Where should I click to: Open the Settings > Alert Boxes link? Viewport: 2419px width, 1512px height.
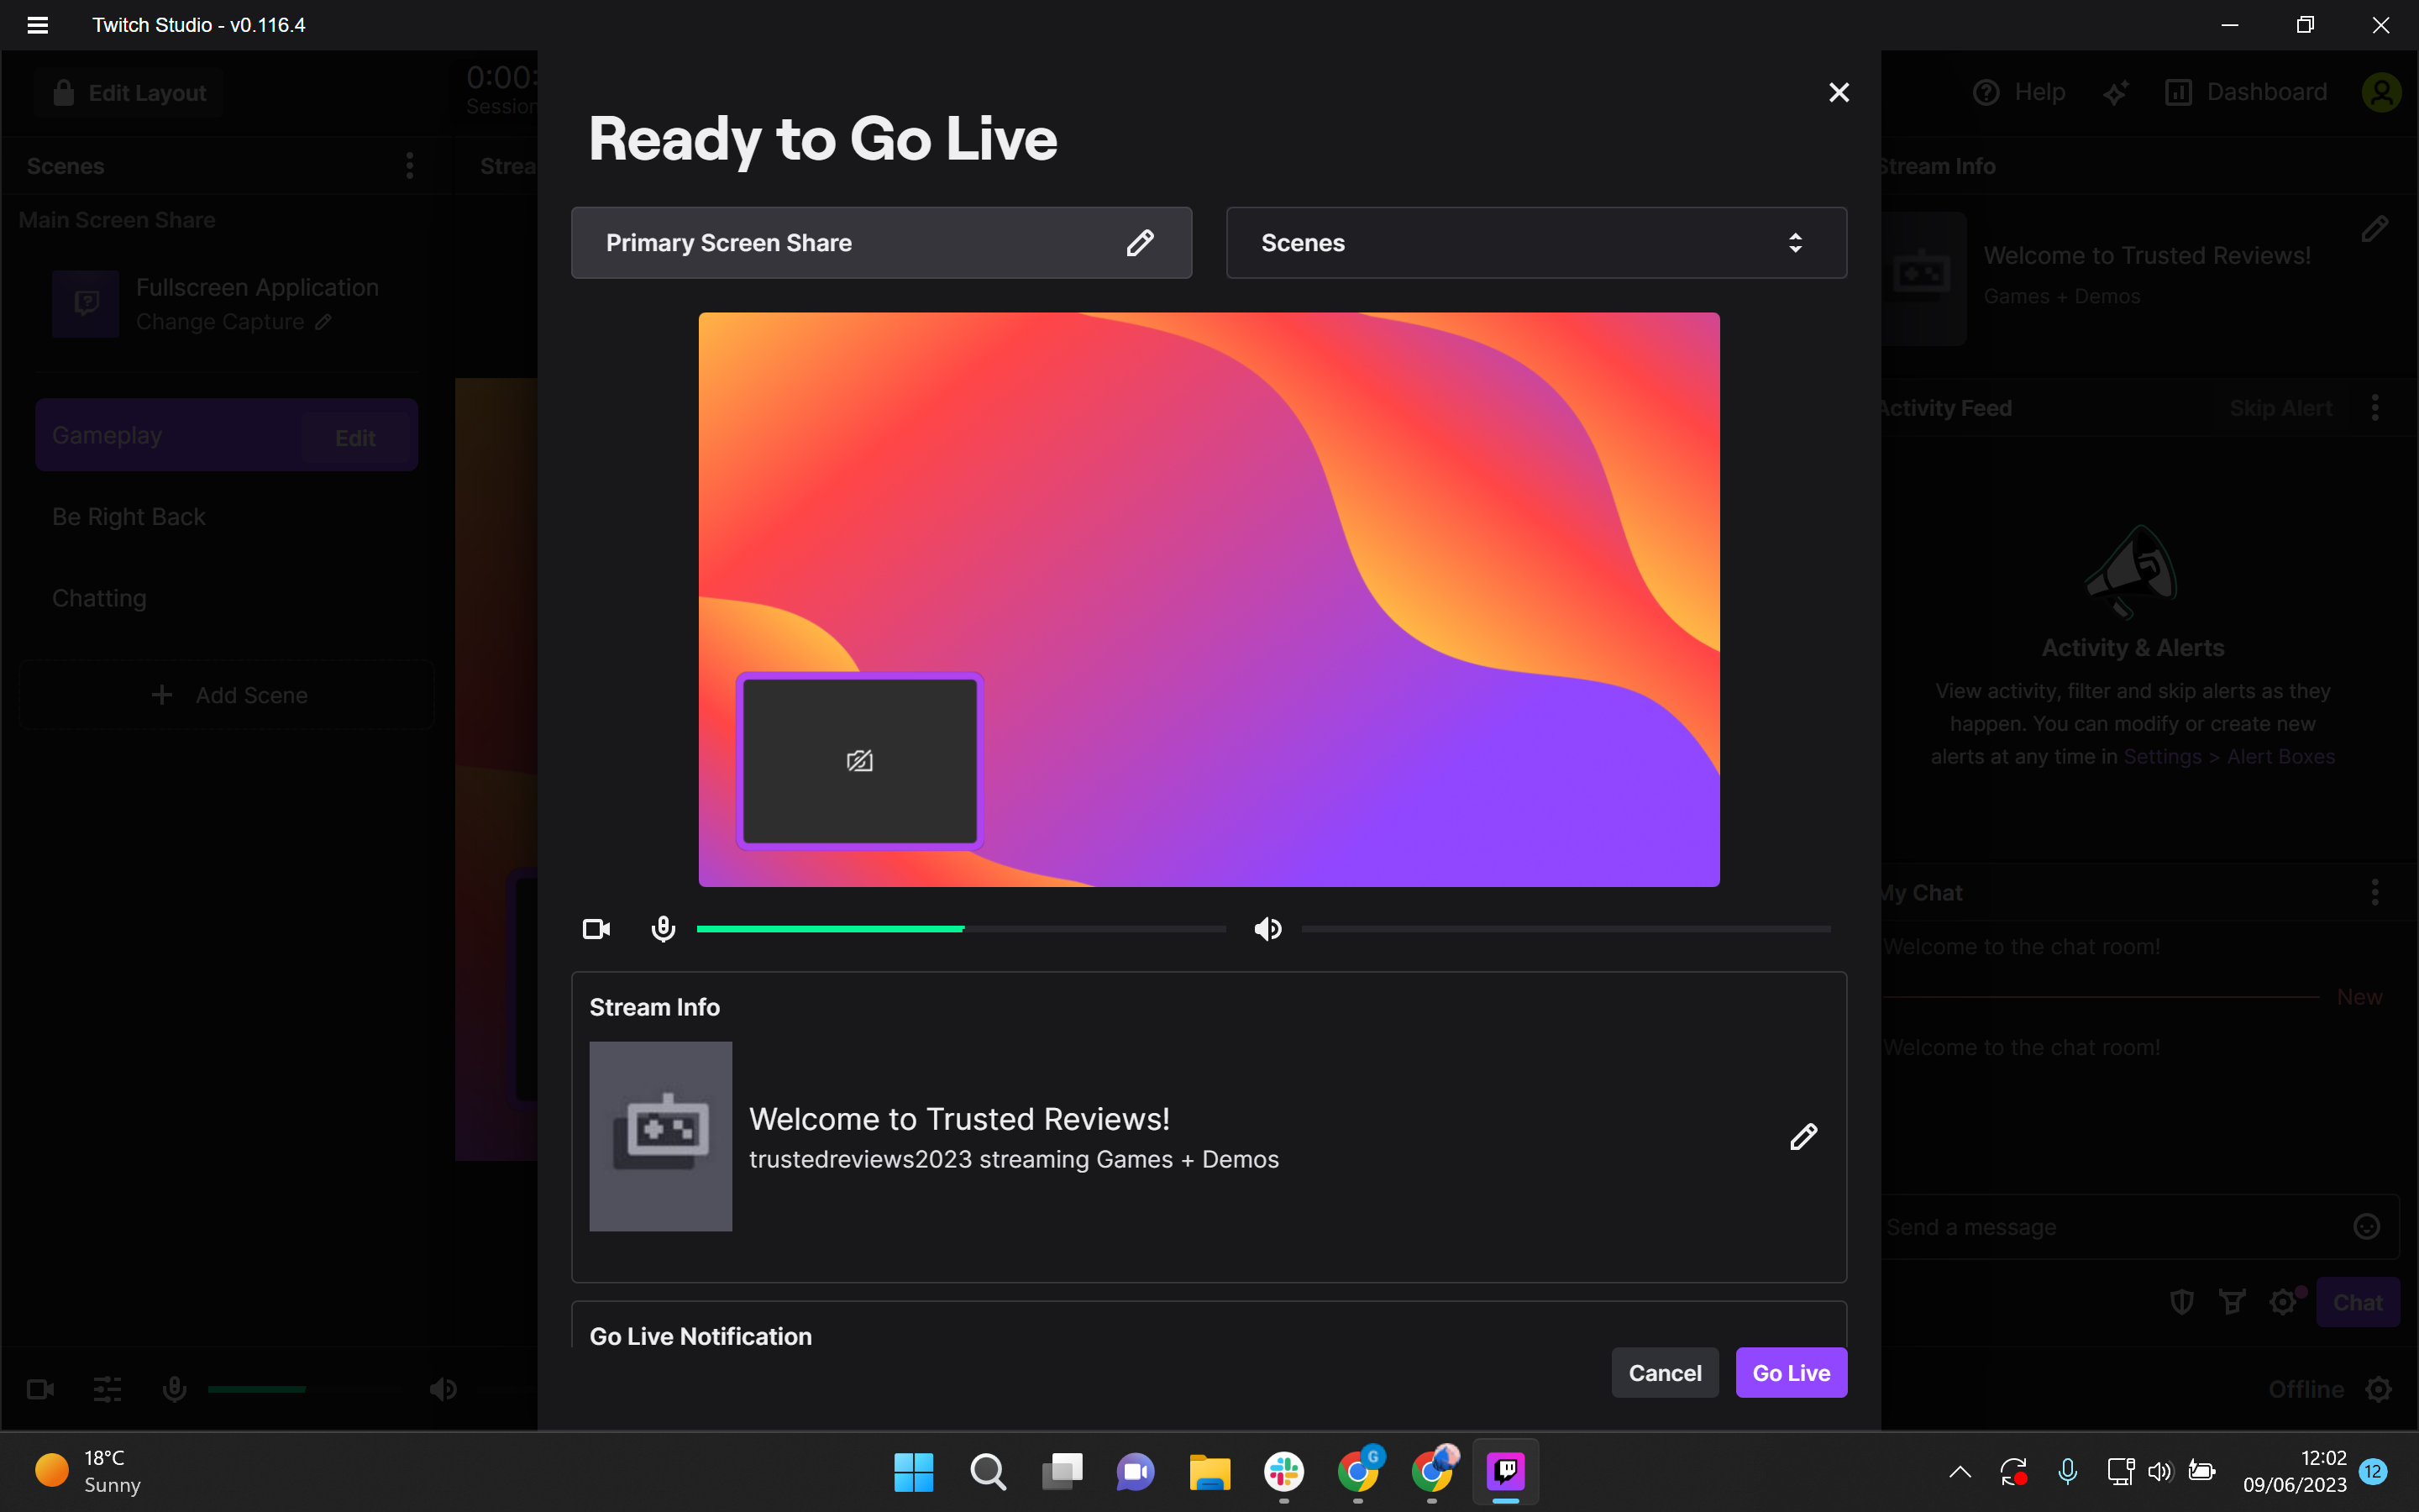click(2229, 757)
